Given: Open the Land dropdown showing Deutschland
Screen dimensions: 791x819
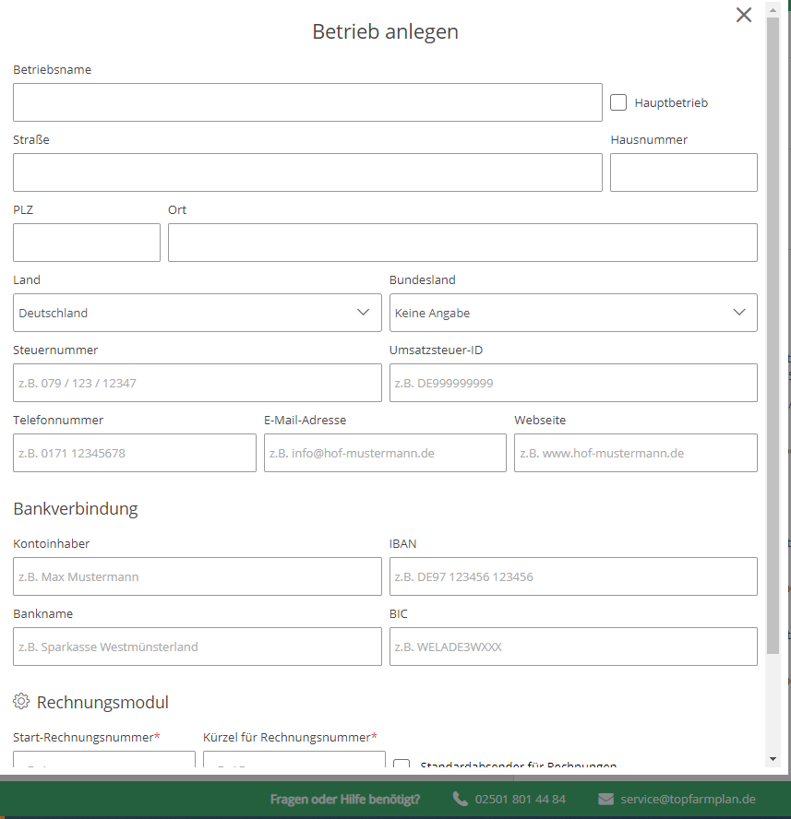Looking at the screenshot, I should [x=198, y=313].
